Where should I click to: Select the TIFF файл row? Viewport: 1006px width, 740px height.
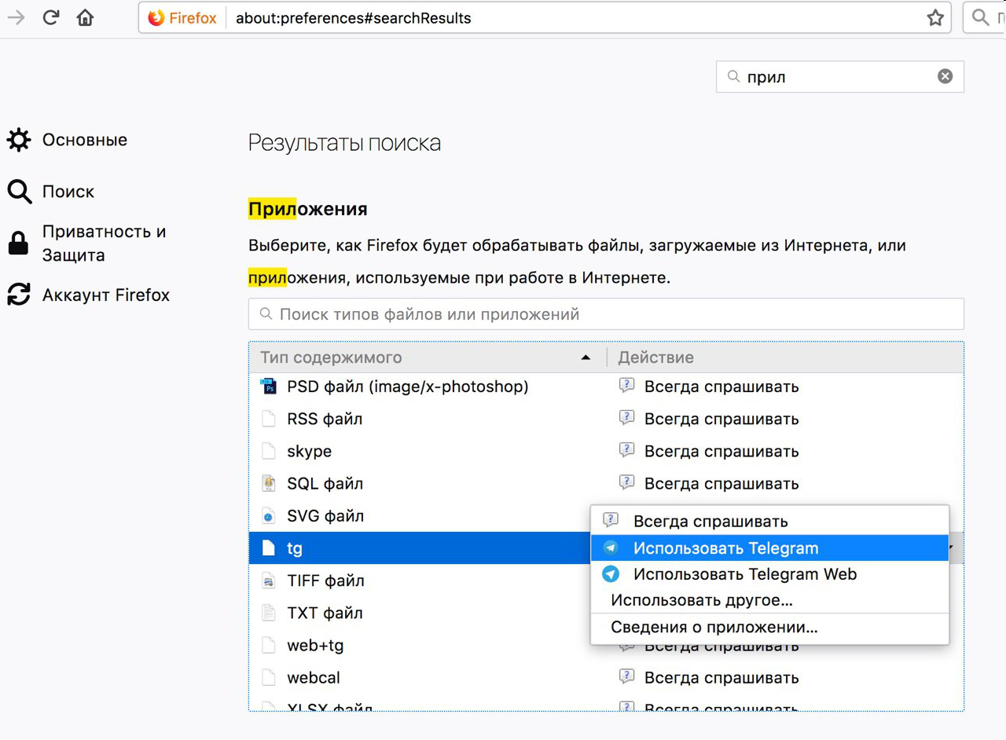(x=420, y=581)
